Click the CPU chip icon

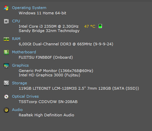click(x=6, y=21)
